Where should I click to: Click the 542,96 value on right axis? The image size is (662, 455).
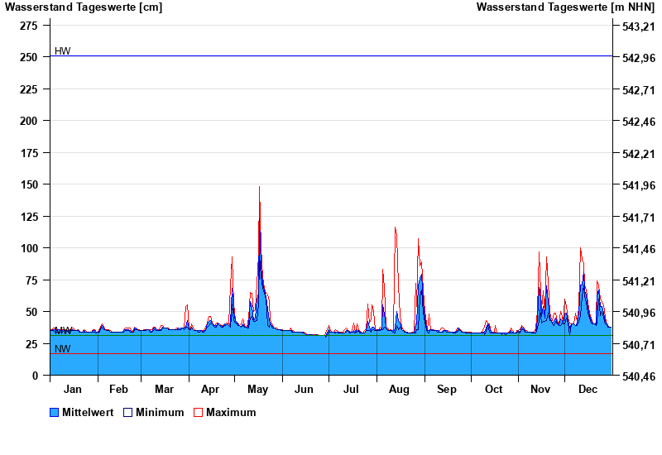pos(637,58)
